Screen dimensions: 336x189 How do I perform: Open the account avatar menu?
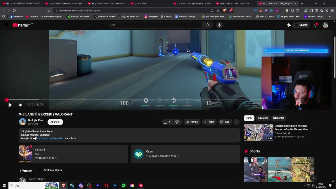coord(325,25)
